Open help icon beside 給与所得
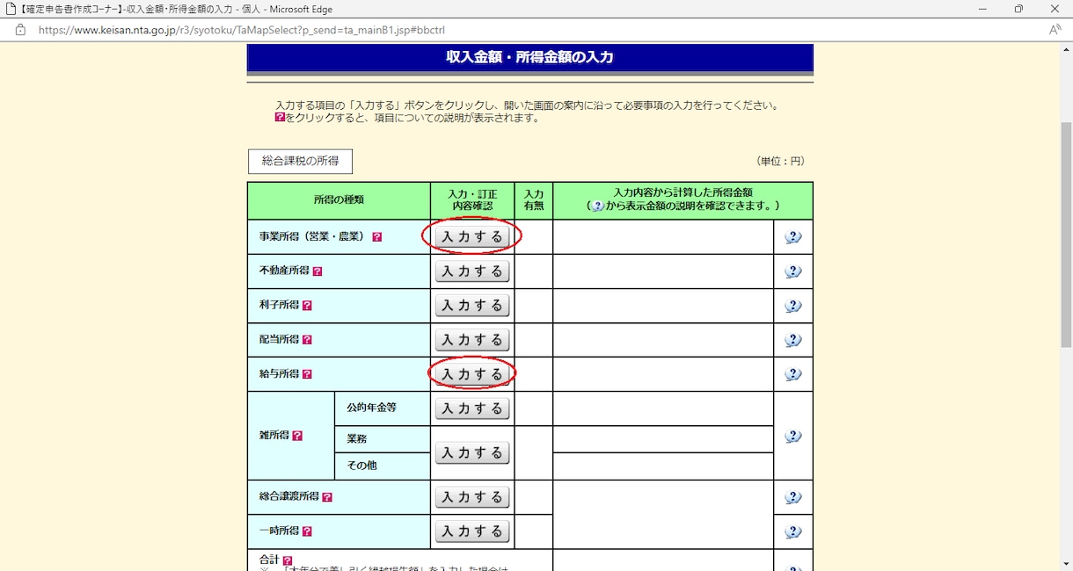Image resolution: width=1073 pixels, height=571 pixels. [x=307, y=374]
